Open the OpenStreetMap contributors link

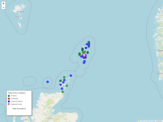click(151, 121)
